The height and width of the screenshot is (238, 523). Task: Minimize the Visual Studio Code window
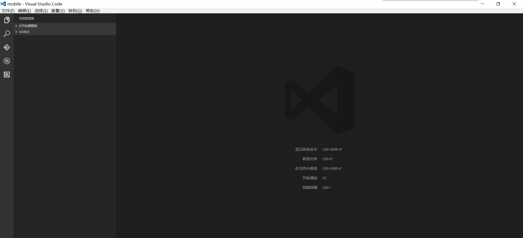click(482, 4)
